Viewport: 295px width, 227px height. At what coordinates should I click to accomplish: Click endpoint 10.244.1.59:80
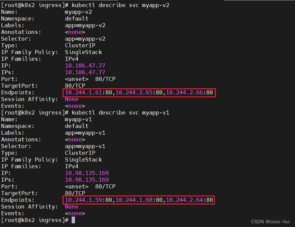88,200
